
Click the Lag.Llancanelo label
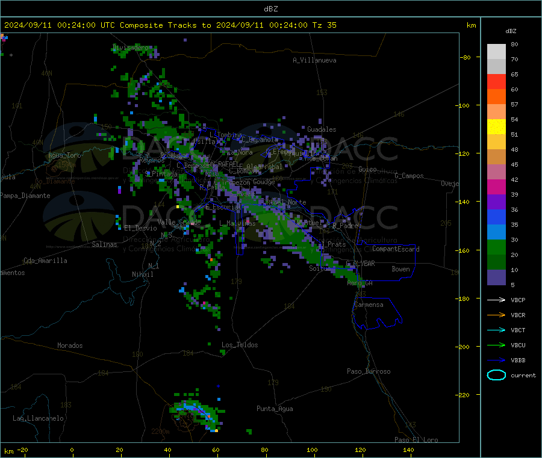(x=38, y=418)
